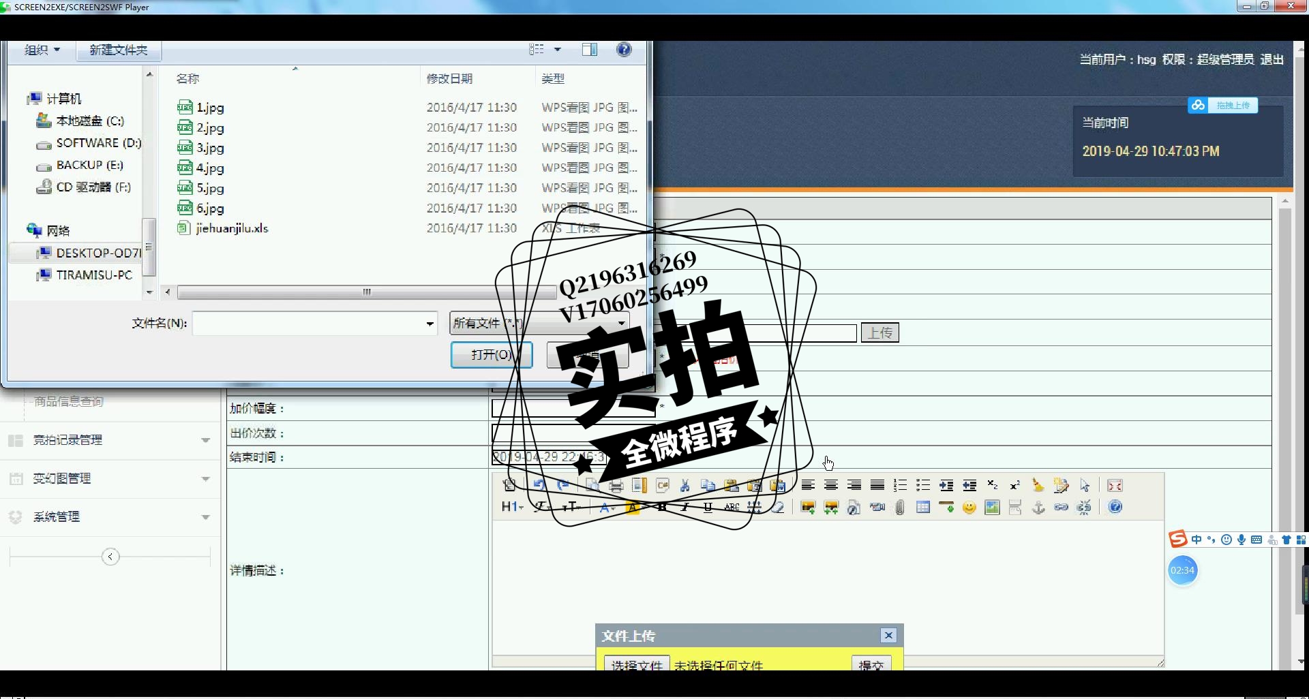Click the Paste icon in editor toolbar
Viewport: 1309px width, 699px height.
732,486
